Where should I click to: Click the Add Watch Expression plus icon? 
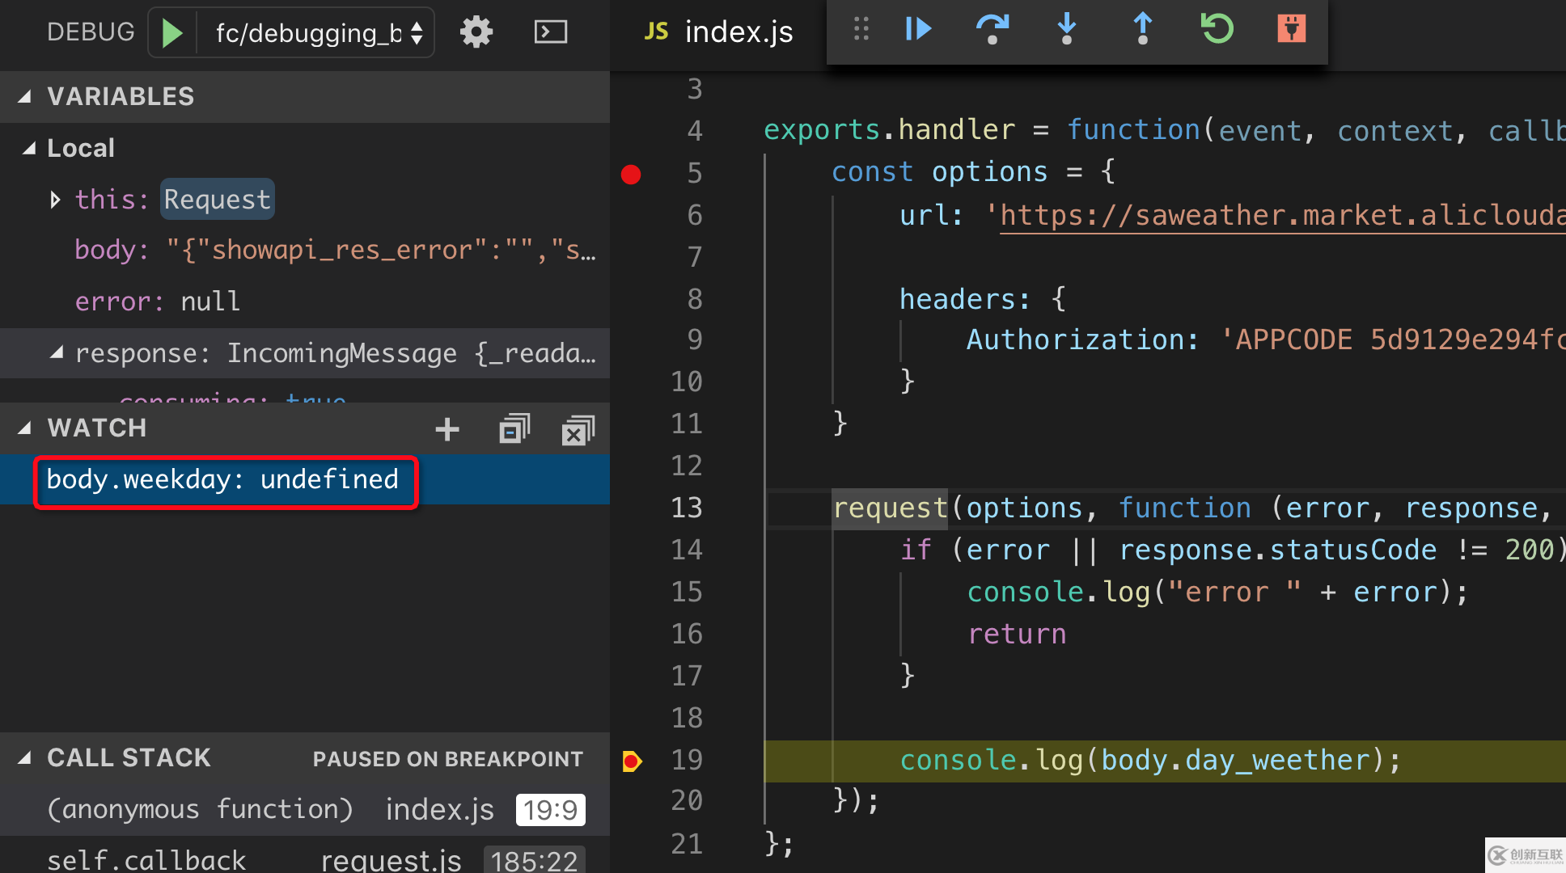click(447, 429)
